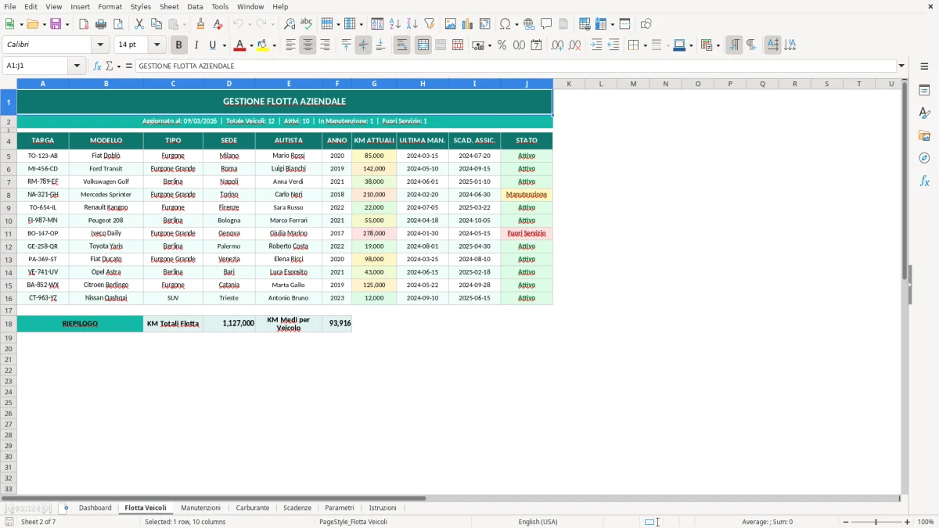Add decimal place
The image size is (939, 528).
point(557,45)
